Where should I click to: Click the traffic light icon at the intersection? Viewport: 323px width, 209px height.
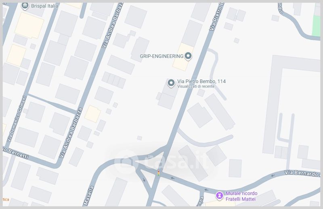pyautogui.click(x=158, y=173)
